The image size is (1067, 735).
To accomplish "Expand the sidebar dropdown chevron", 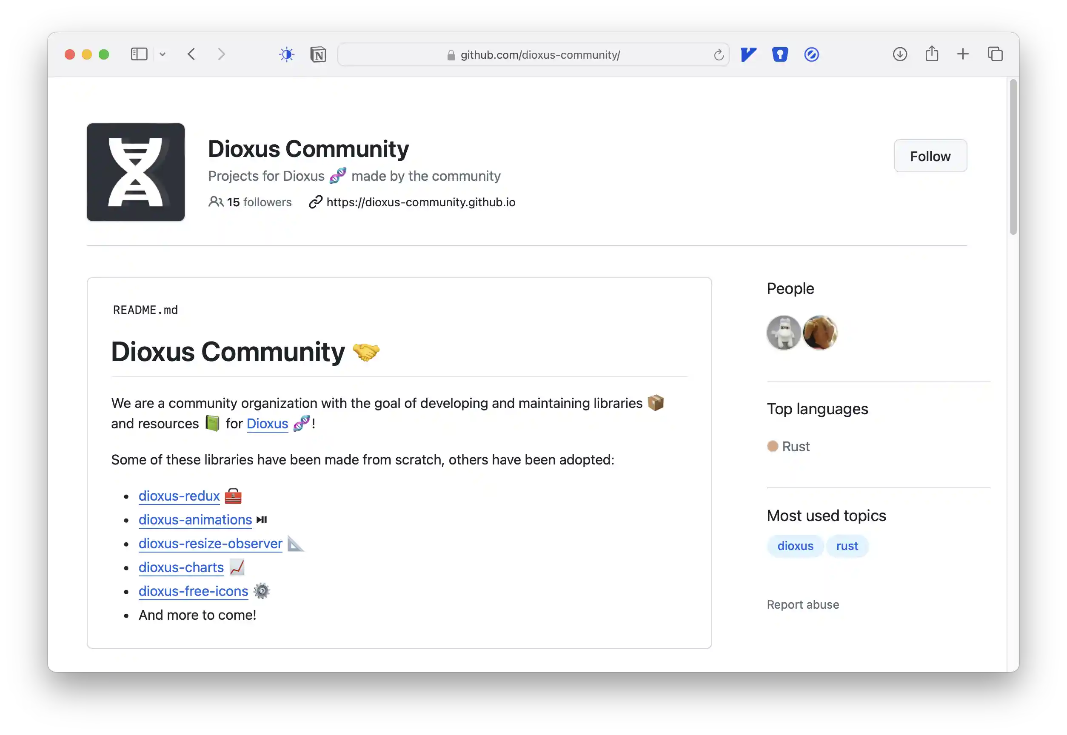I will click(163, 54).
